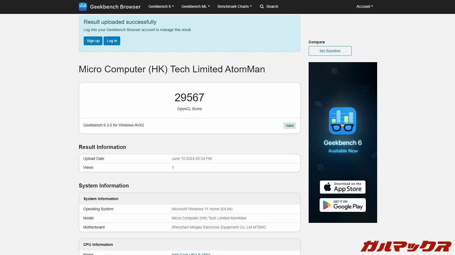Open the Intel Core Ultra 9 185H link

[x=191, y=254]
